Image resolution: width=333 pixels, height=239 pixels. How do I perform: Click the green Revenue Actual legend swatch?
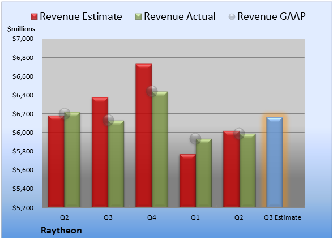tap(138, 17)
